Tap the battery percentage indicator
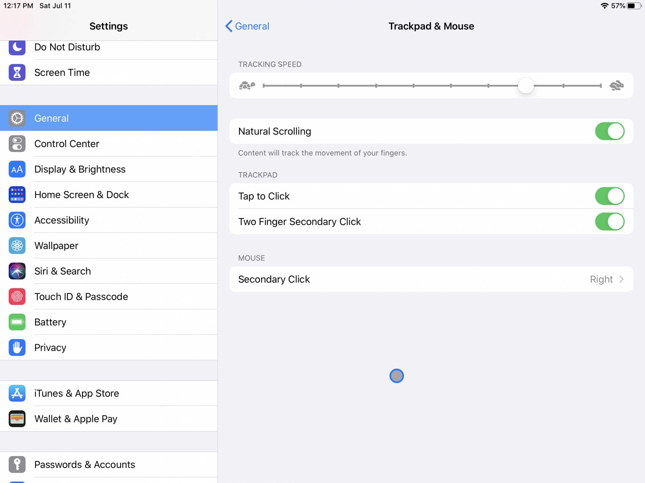Image resolution: width=645 pixels, height=483 pixels. pyautogui.click(x=618, y=6)
